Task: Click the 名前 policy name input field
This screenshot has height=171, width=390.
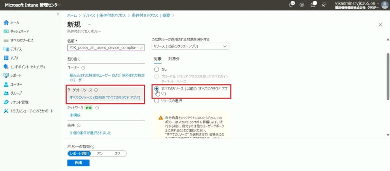Action: pos(106,47)
